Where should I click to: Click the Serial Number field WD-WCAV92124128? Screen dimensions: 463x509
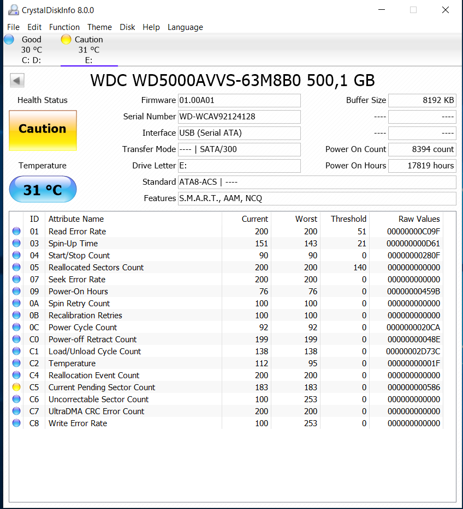pos(239,117)
